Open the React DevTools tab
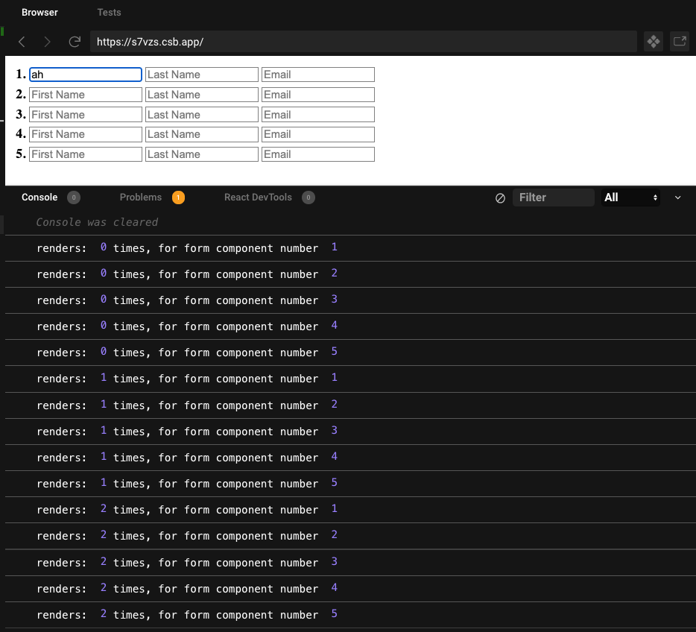 (258, 197)
